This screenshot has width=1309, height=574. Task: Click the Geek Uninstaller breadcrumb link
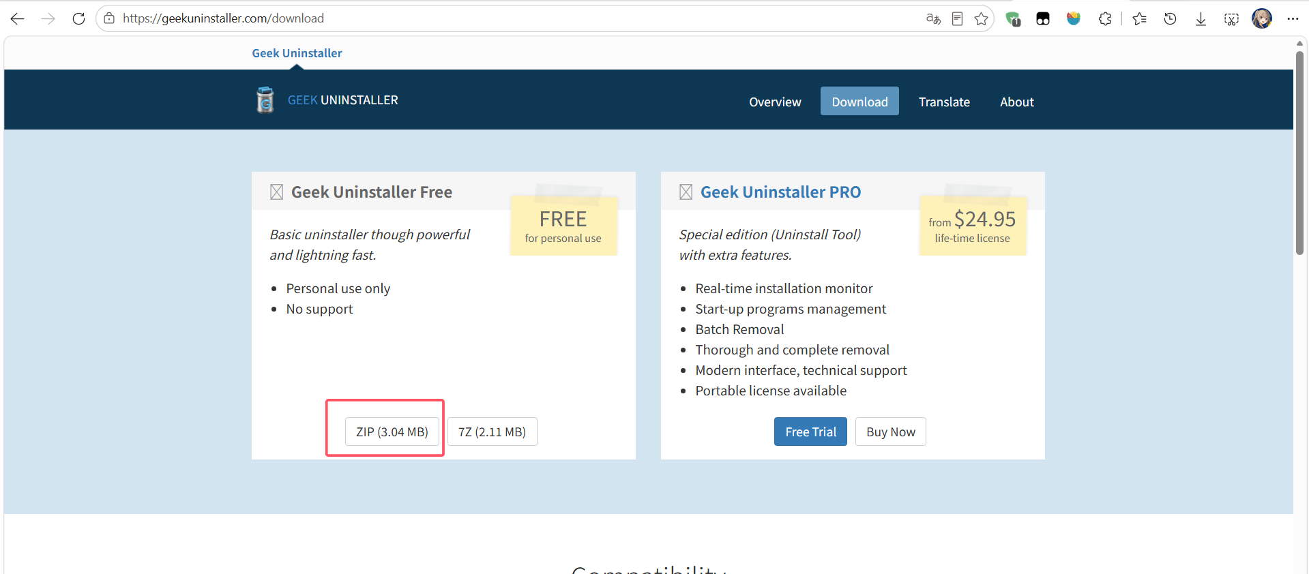coord(297,53)
